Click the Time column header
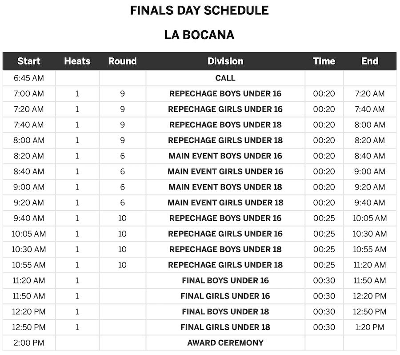The width and height of the screenshot is (400, 355). 324,61
